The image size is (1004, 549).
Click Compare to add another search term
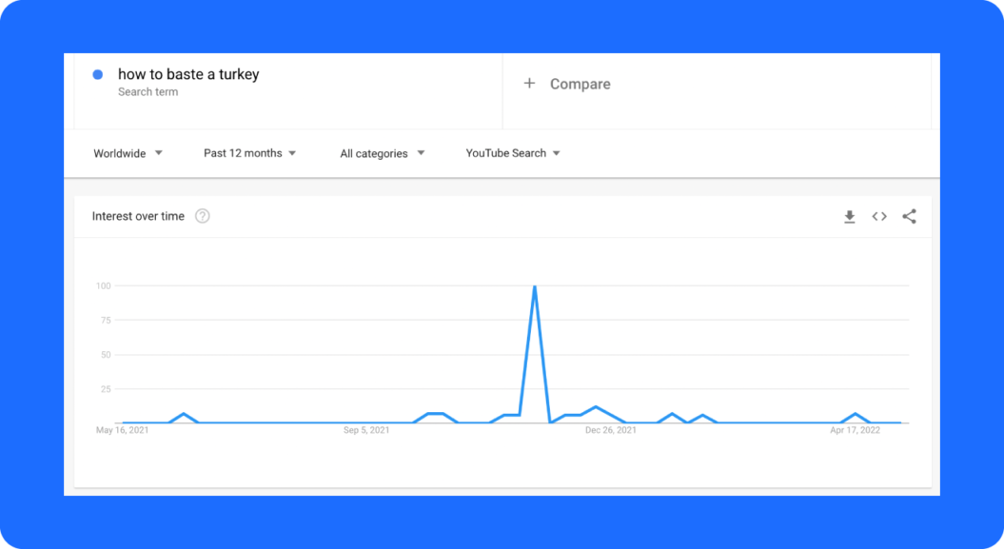click(580, 84)
